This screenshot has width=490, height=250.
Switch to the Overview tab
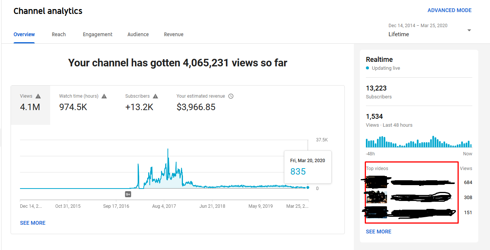[x=24, y=34]
